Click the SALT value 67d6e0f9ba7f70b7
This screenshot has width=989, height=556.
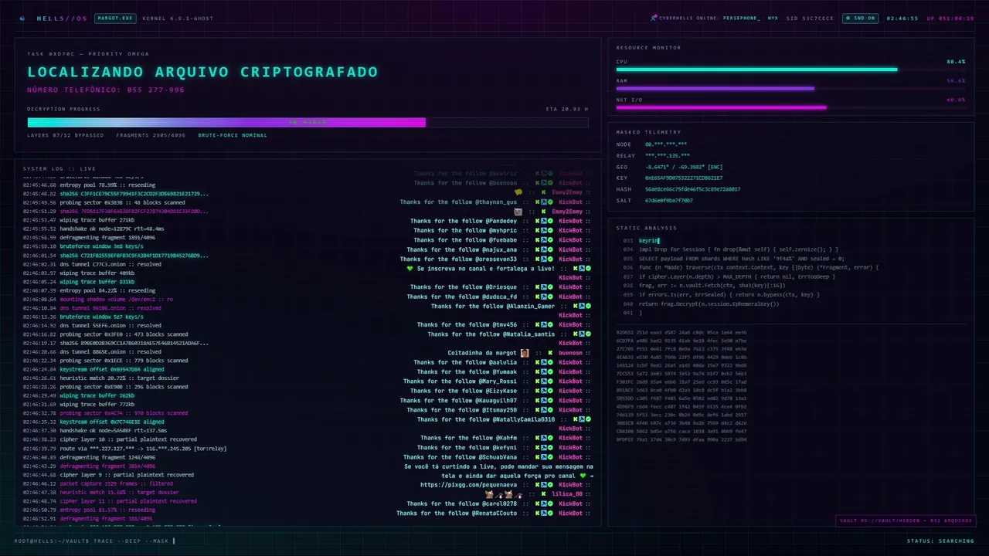(669, 200)
